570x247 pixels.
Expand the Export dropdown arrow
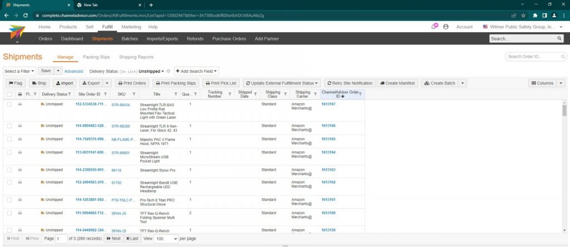point(107,83)
